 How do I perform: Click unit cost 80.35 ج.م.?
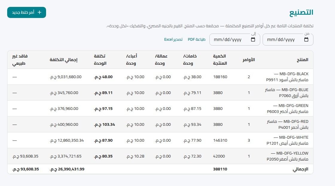(103, 156)
